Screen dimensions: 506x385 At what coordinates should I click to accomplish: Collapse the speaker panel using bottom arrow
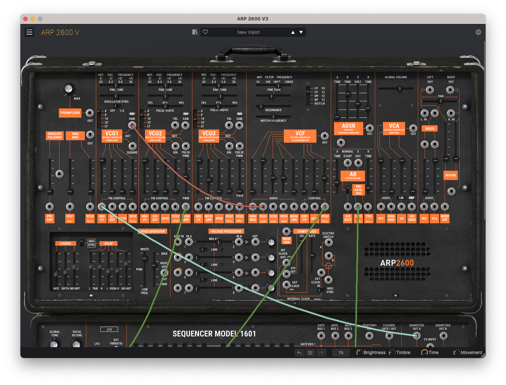point(396,295)
